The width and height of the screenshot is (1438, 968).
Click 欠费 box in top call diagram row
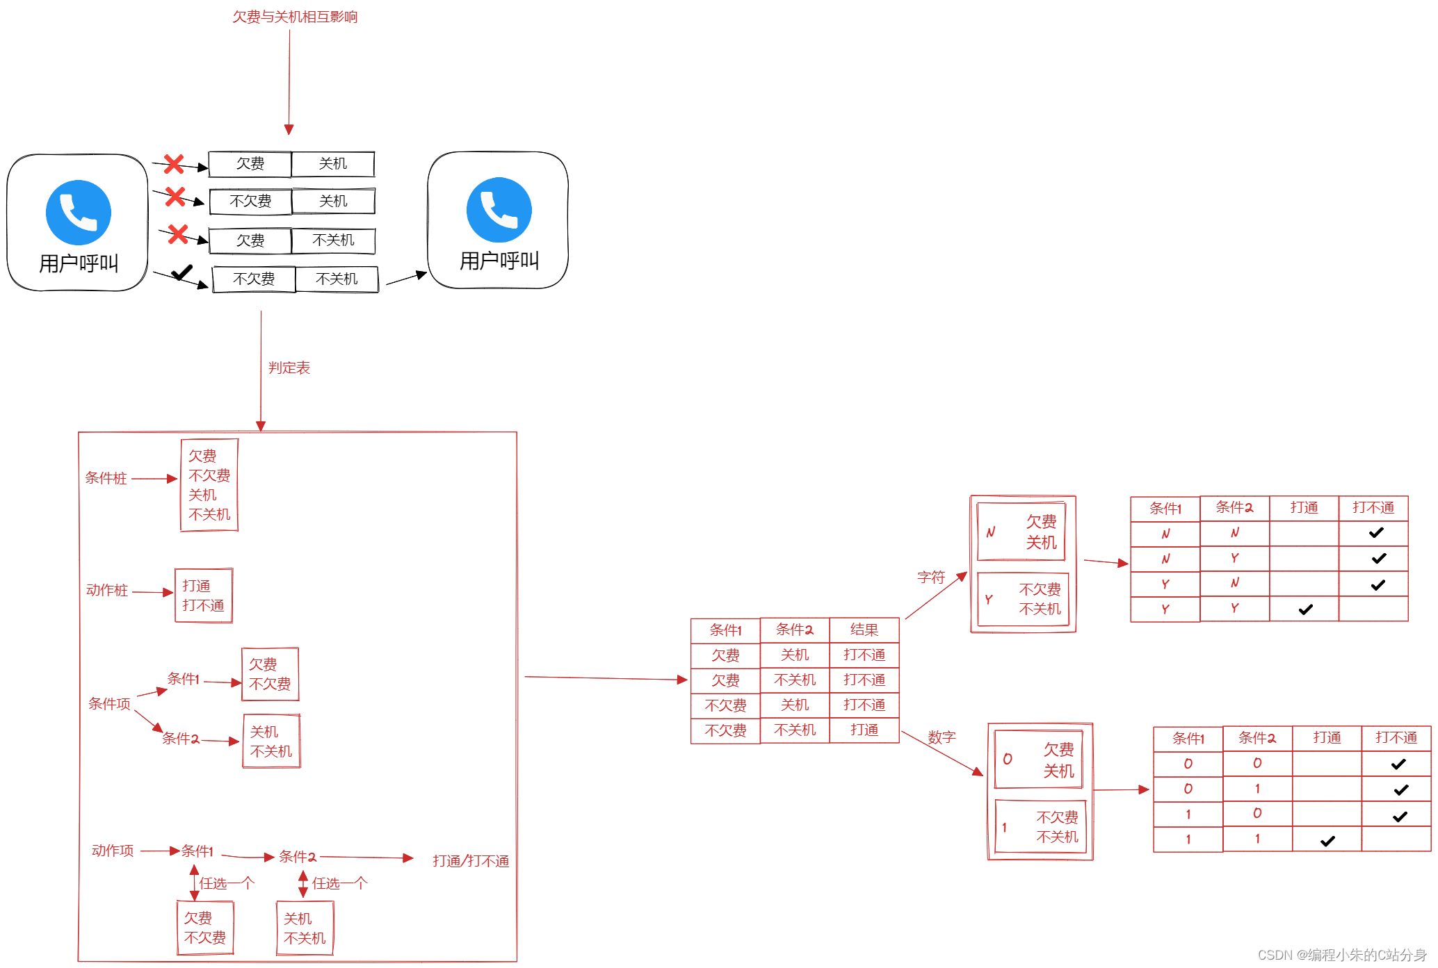coord(250,164)
